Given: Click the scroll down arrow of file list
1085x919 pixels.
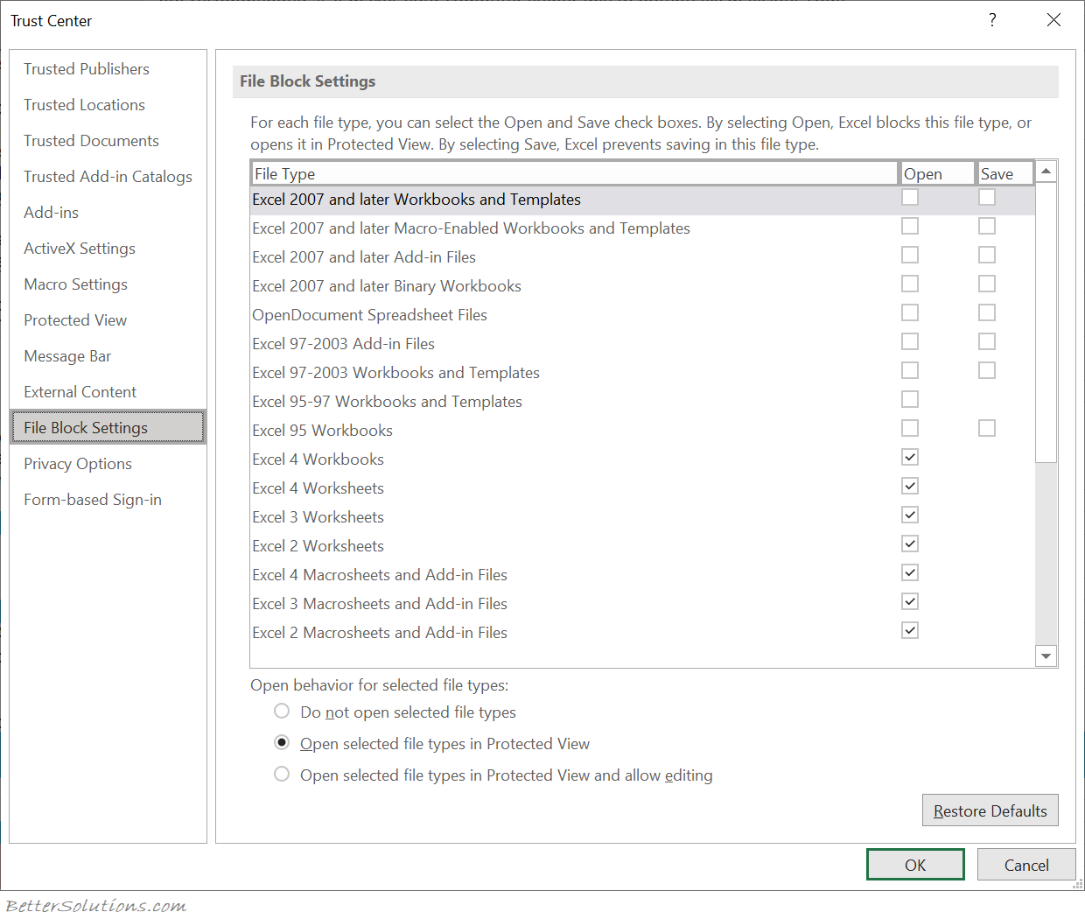Looking at the screenshot, I should coord(1046,656).
